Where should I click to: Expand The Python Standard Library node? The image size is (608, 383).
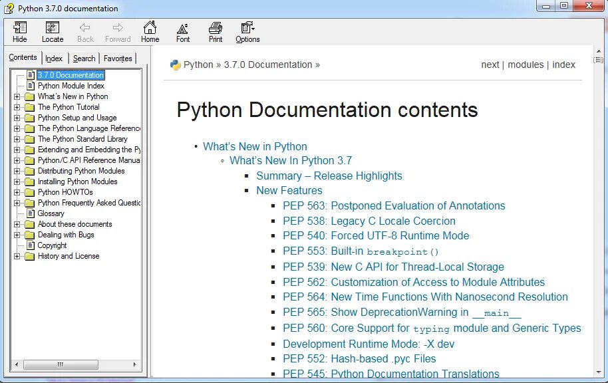17,139
